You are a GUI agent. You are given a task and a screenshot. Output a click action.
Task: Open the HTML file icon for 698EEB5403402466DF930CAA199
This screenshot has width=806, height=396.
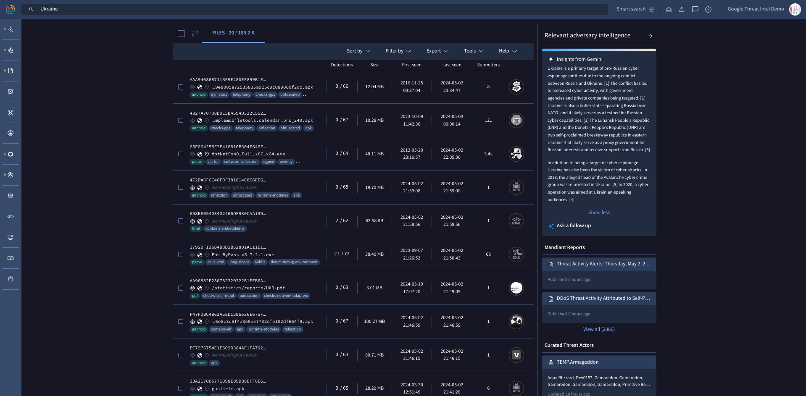(x=516, y=220)
